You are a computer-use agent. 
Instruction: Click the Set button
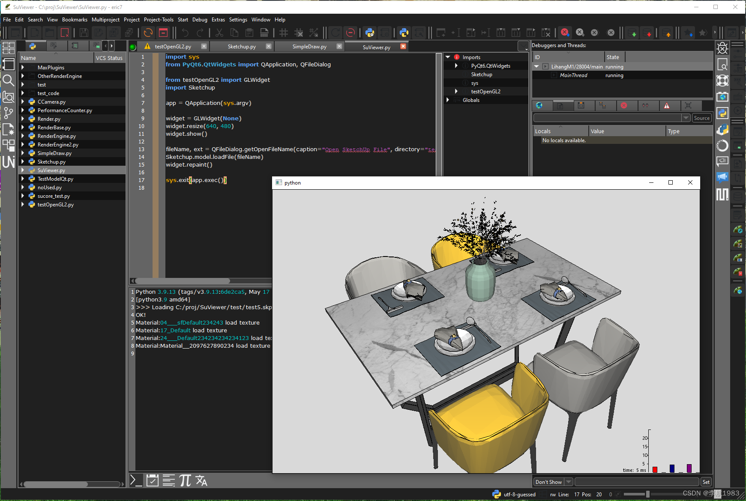pyautogui.click(x=706, y=482)
